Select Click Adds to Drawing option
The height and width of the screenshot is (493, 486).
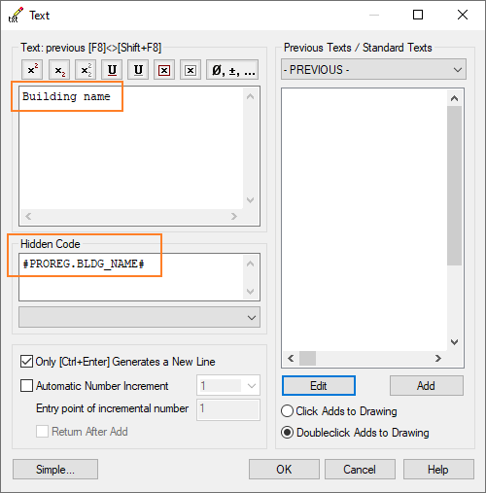(x=287, y=411)
